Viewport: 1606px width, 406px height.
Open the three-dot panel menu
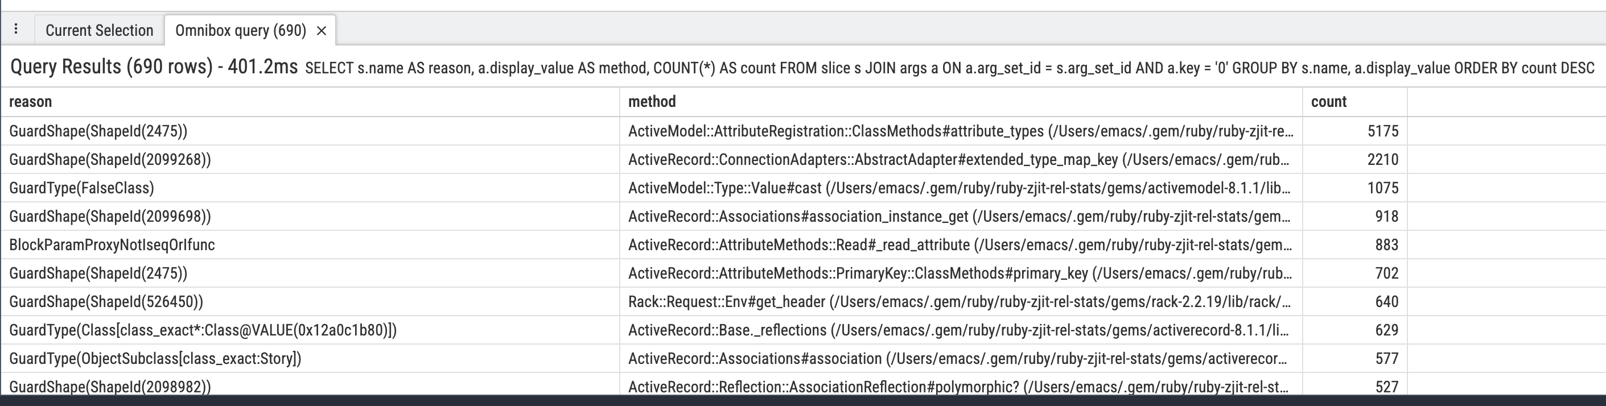tap(16, 29)
